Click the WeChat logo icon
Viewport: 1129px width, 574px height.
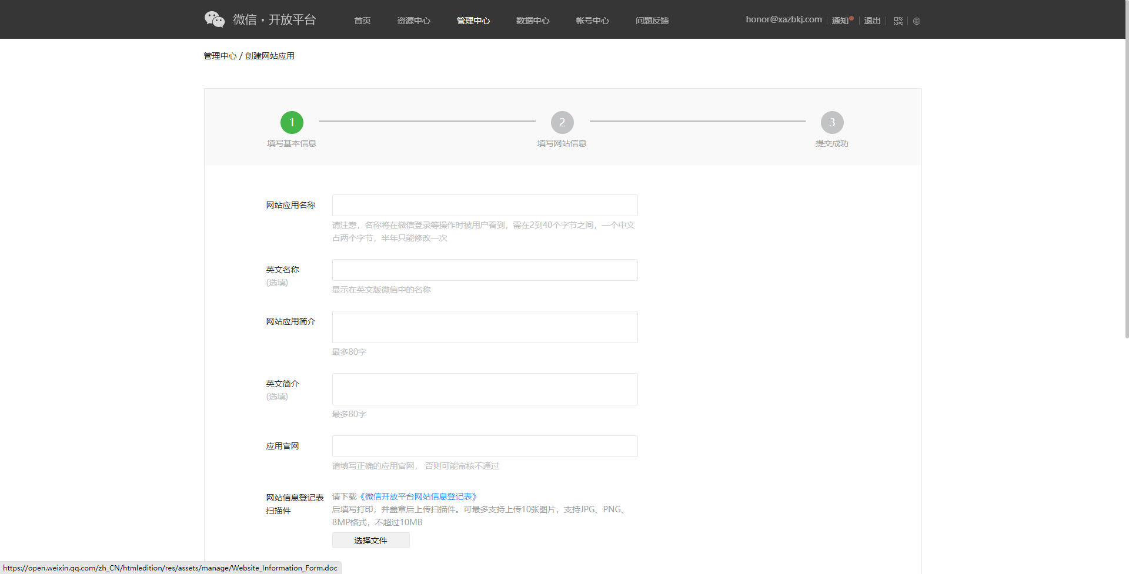pos(215,19)
